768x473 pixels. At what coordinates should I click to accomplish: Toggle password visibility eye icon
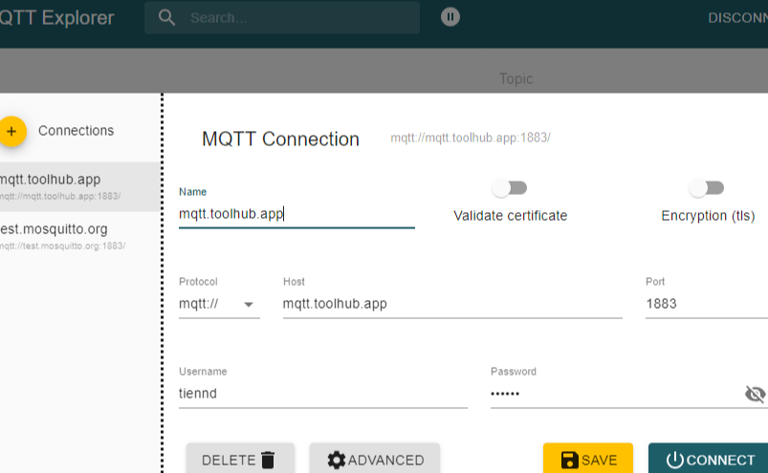[755, 394]
